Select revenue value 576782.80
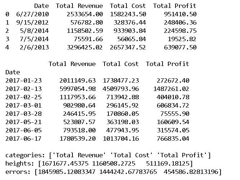Image resolution: width=240 pixels, height=180 pixels. click(x=86, y=22)
